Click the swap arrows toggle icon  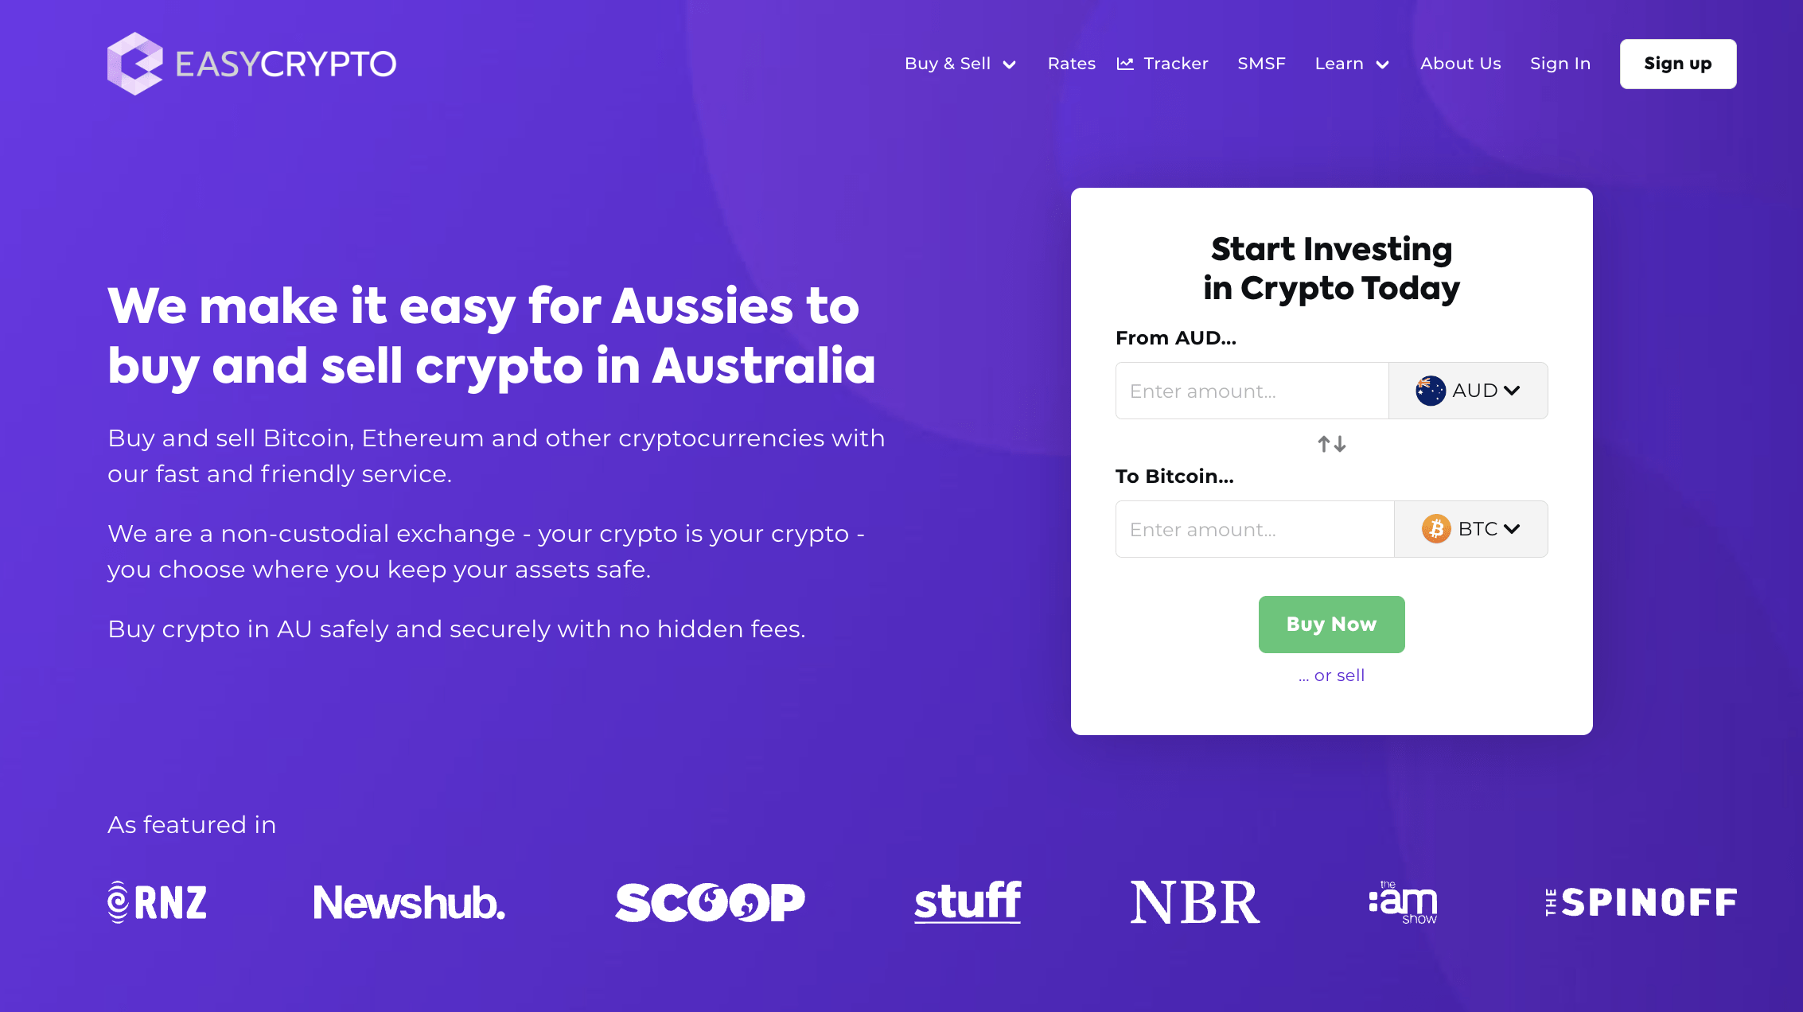(x=1331, y=443)
